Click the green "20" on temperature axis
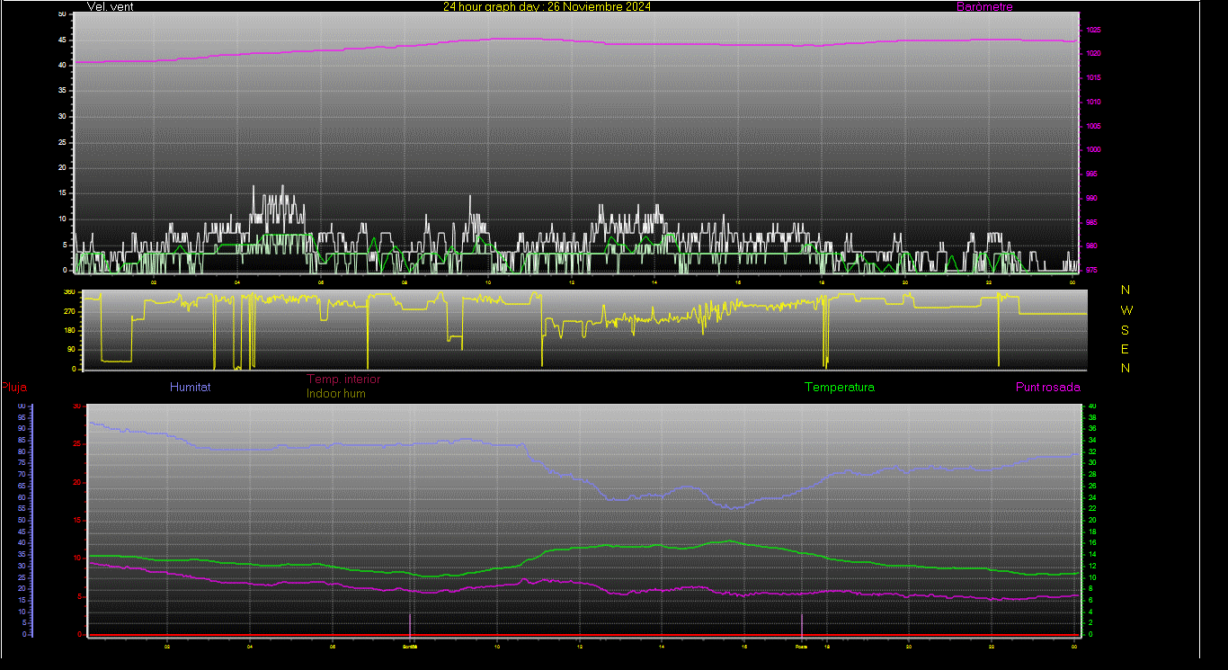 click(x=1092, y=521)
